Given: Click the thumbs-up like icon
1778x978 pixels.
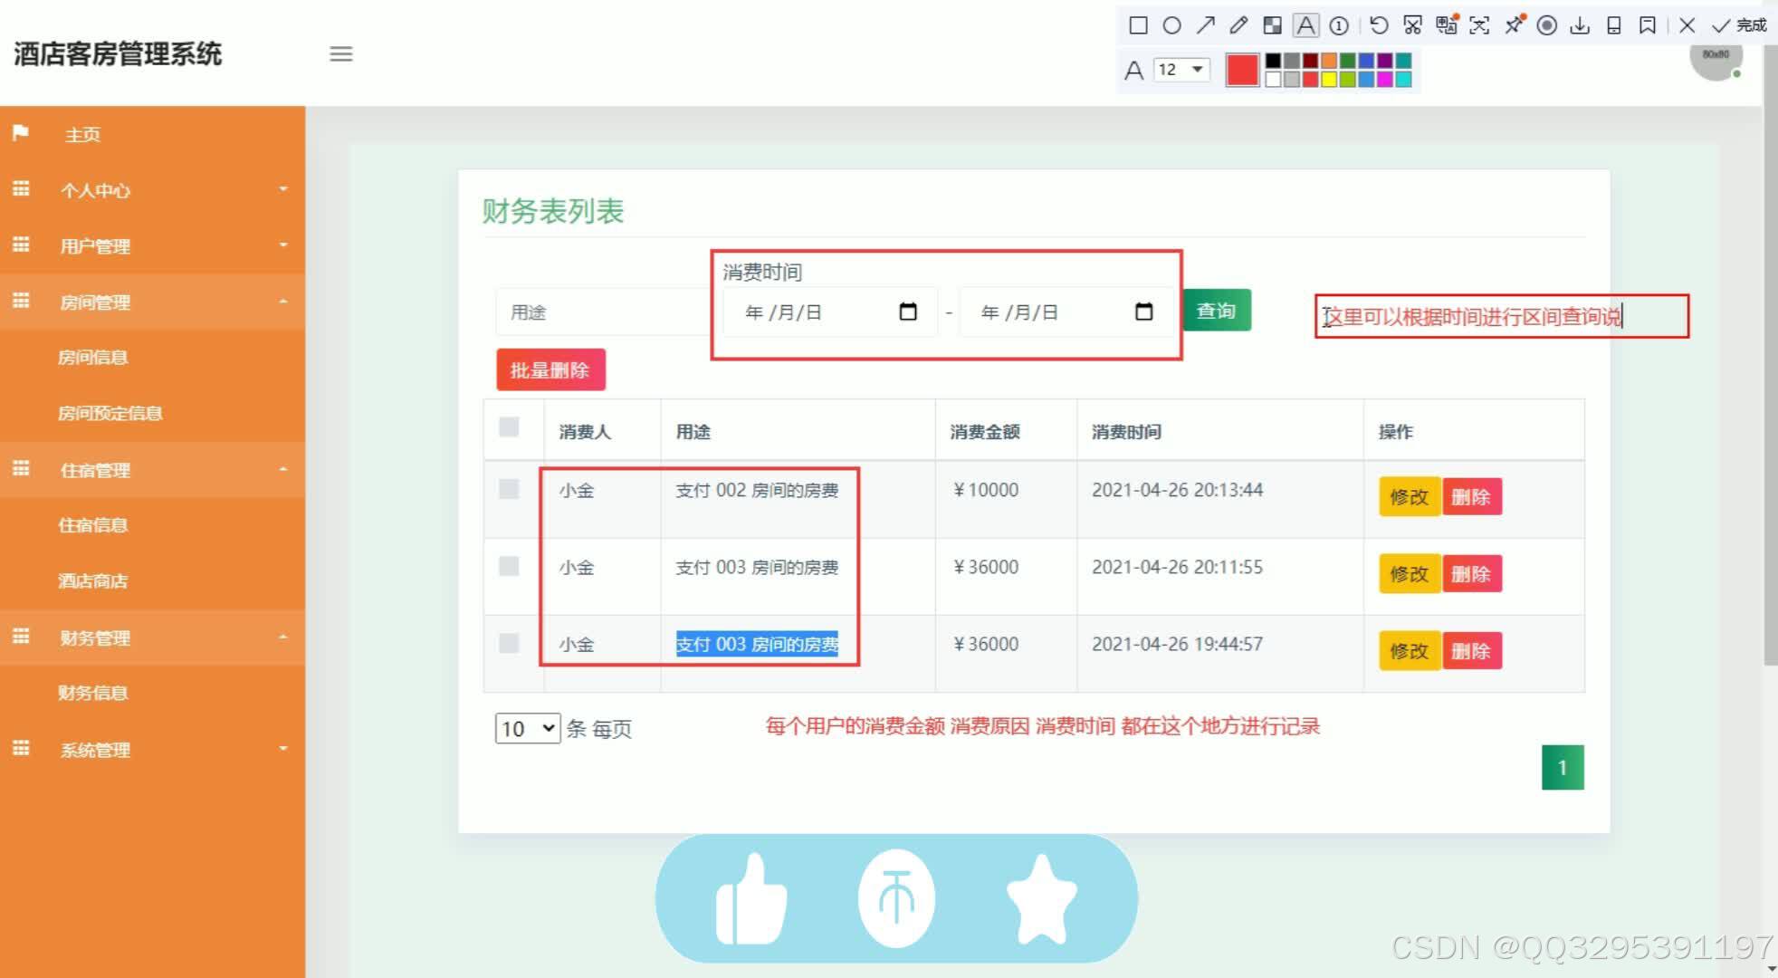Looking at the screenshot, I should tap(751, 898).
